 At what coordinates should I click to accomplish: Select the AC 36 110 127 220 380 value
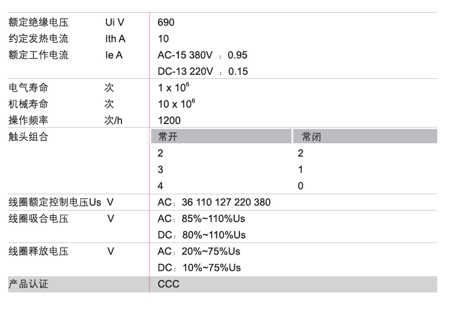click(214, 202)
